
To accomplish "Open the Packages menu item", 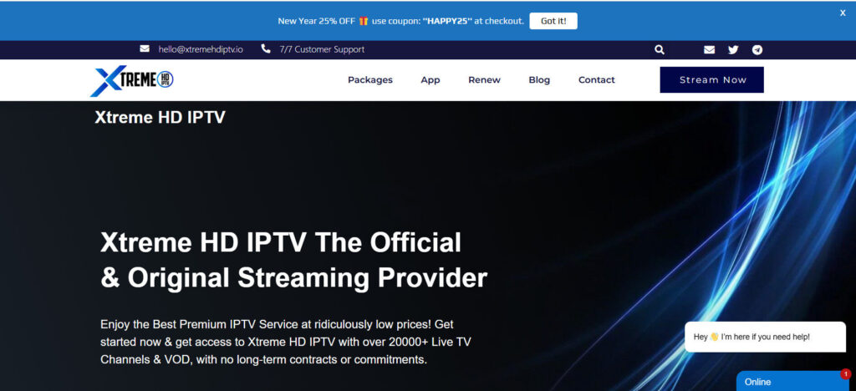I will pos(370,79).
